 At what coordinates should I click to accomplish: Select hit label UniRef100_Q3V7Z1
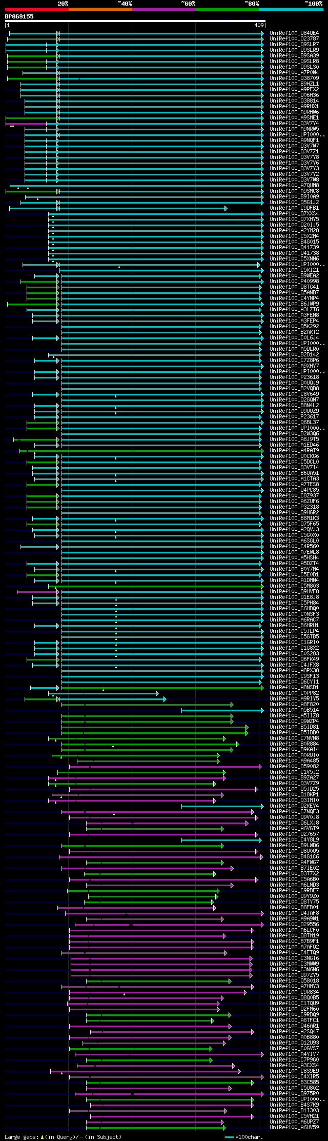(x=294, y=152)
